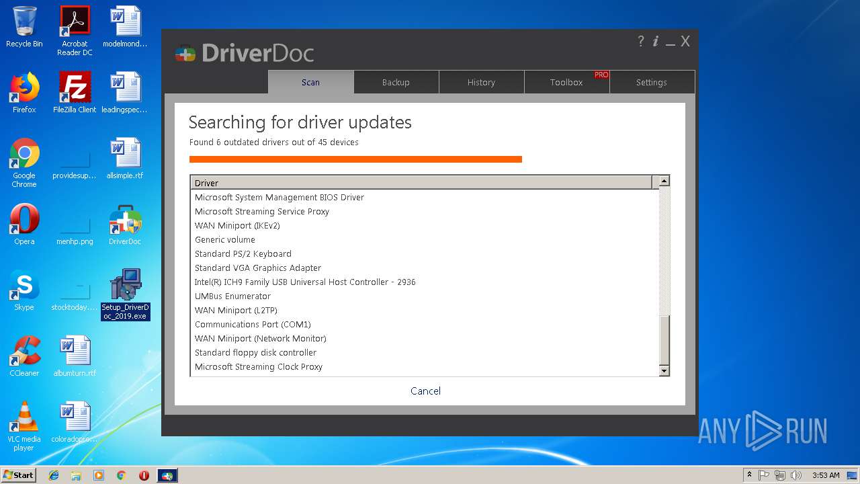
Task: Open Internet Explorer from the taskbar
Action: [x=54, y=475]
